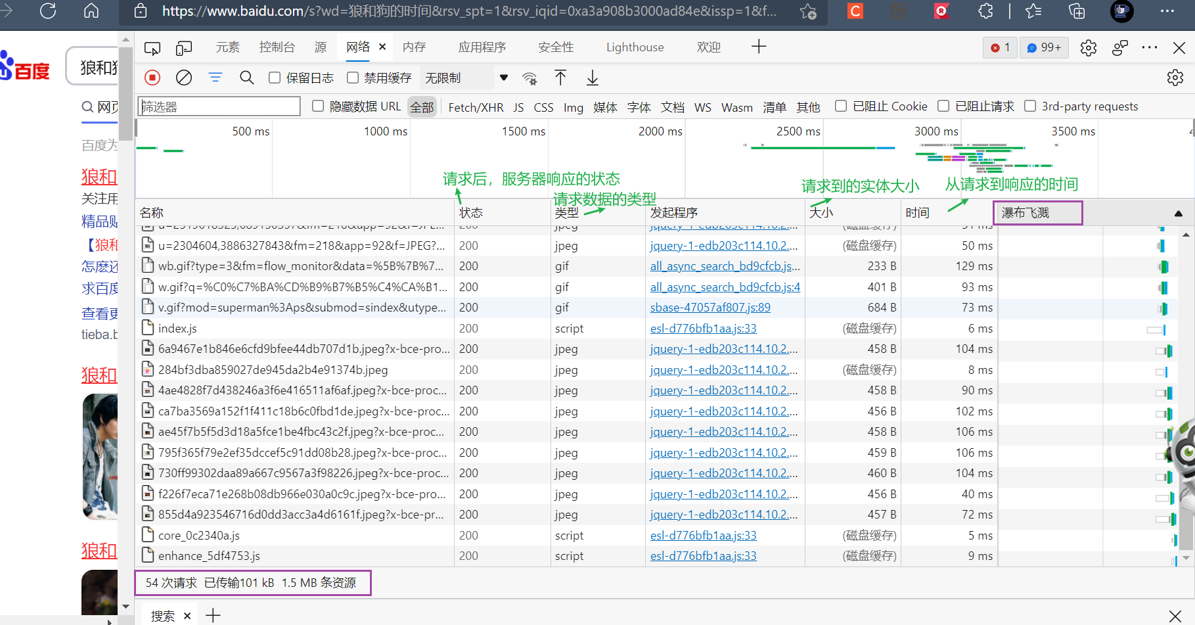Open network panel settings gear
The height and width of the screenshot is (625, 1195).
pyautogui.click(x=1175, y=78)
